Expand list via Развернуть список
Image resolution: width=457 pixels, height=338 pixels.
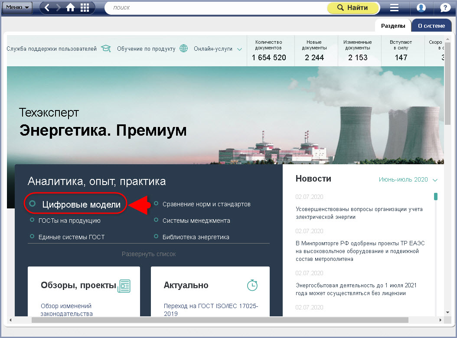[149, 254]
